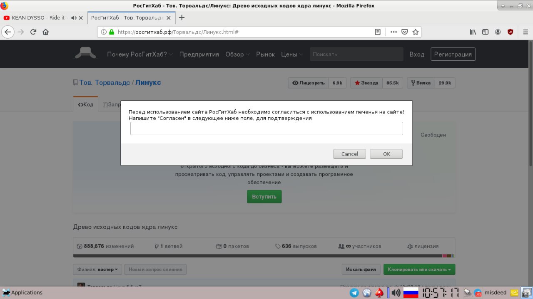The image size is (533, 299).
Task: Open the page actions three-dot menu
Action: pyautogui.click(x=394, y=32)
